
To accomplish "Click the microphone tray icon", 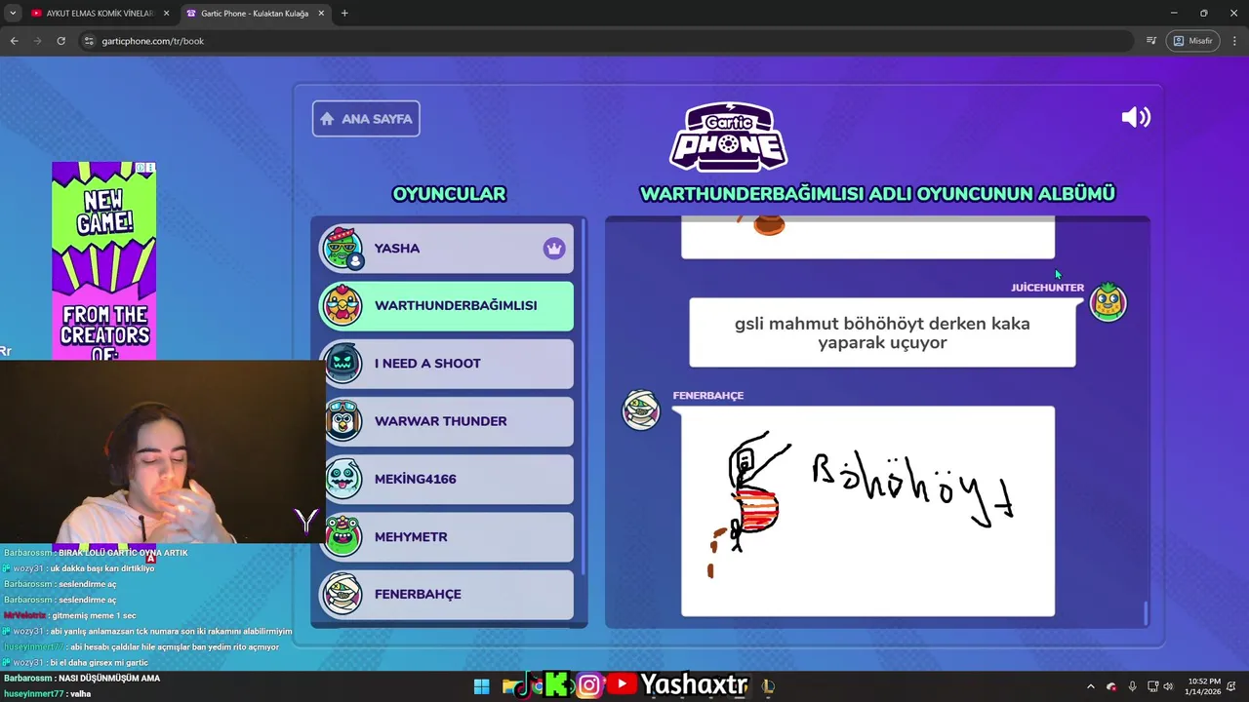I will (1132, 686).
